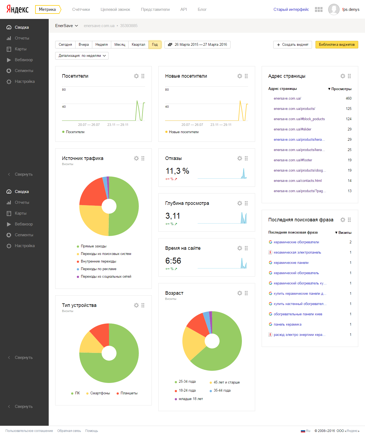Open settings gear of Новые посетители widget
This screenshot has width=365, height=436.
pyautogui.click(x=240, y=76)
